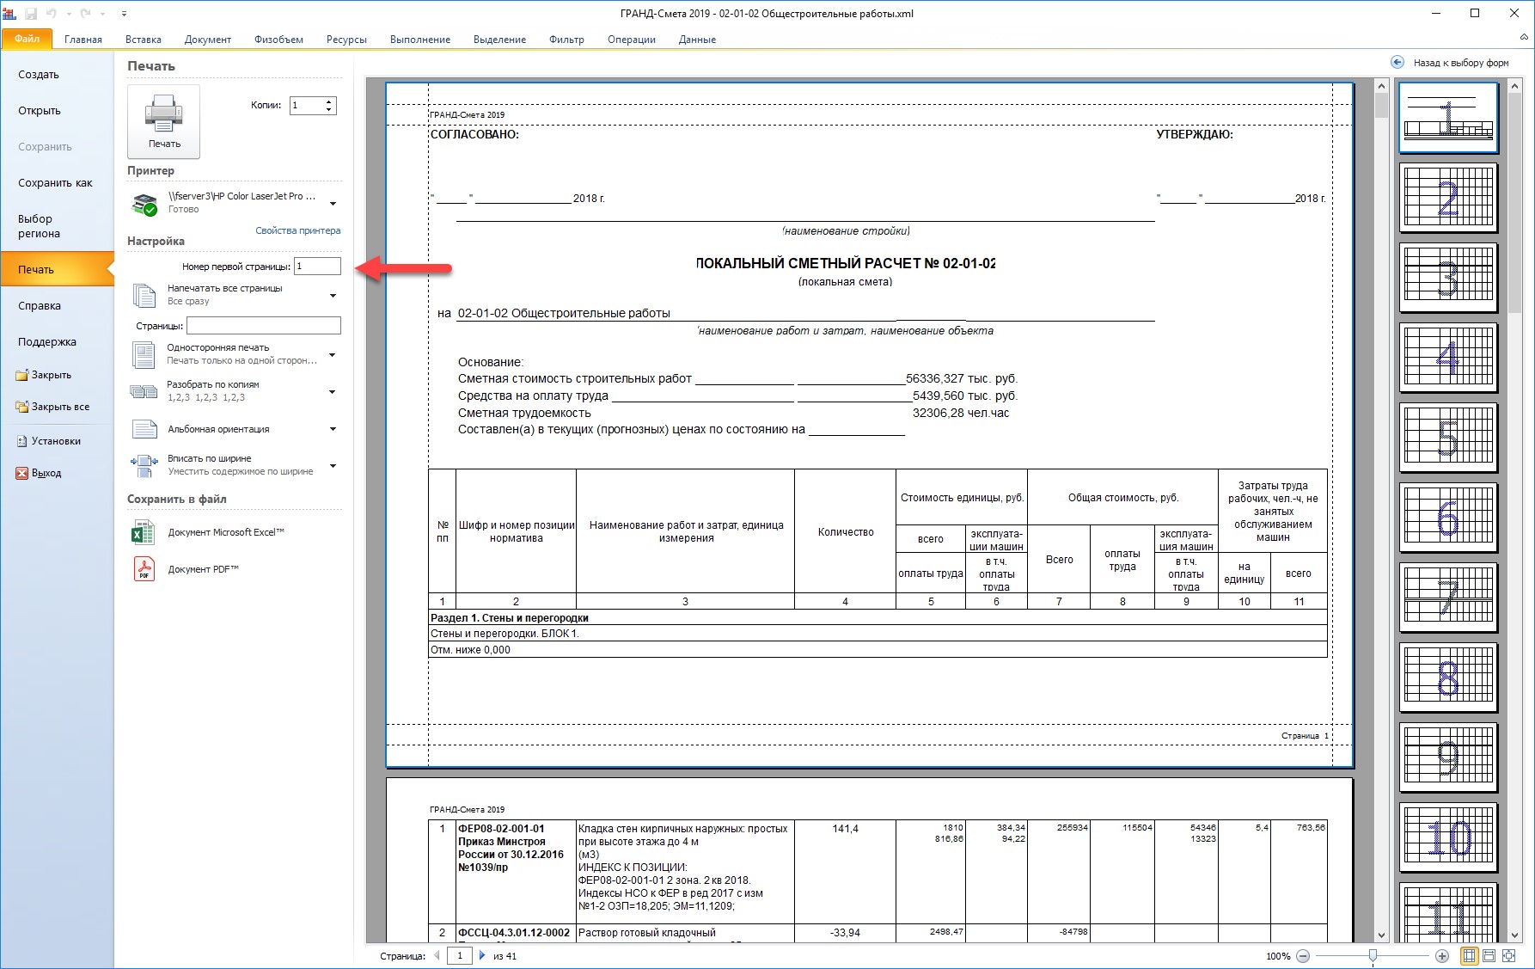Open the Выделение ribbon tab
1535x969 pixels.
click(x=499, y=40)
